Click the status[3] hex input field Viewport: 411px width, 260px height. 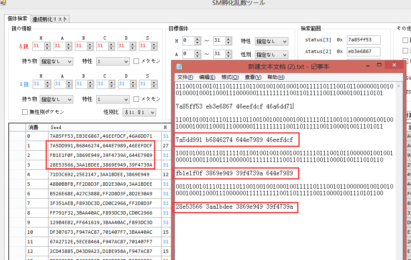pyautogui.click(x=363, y=40)
